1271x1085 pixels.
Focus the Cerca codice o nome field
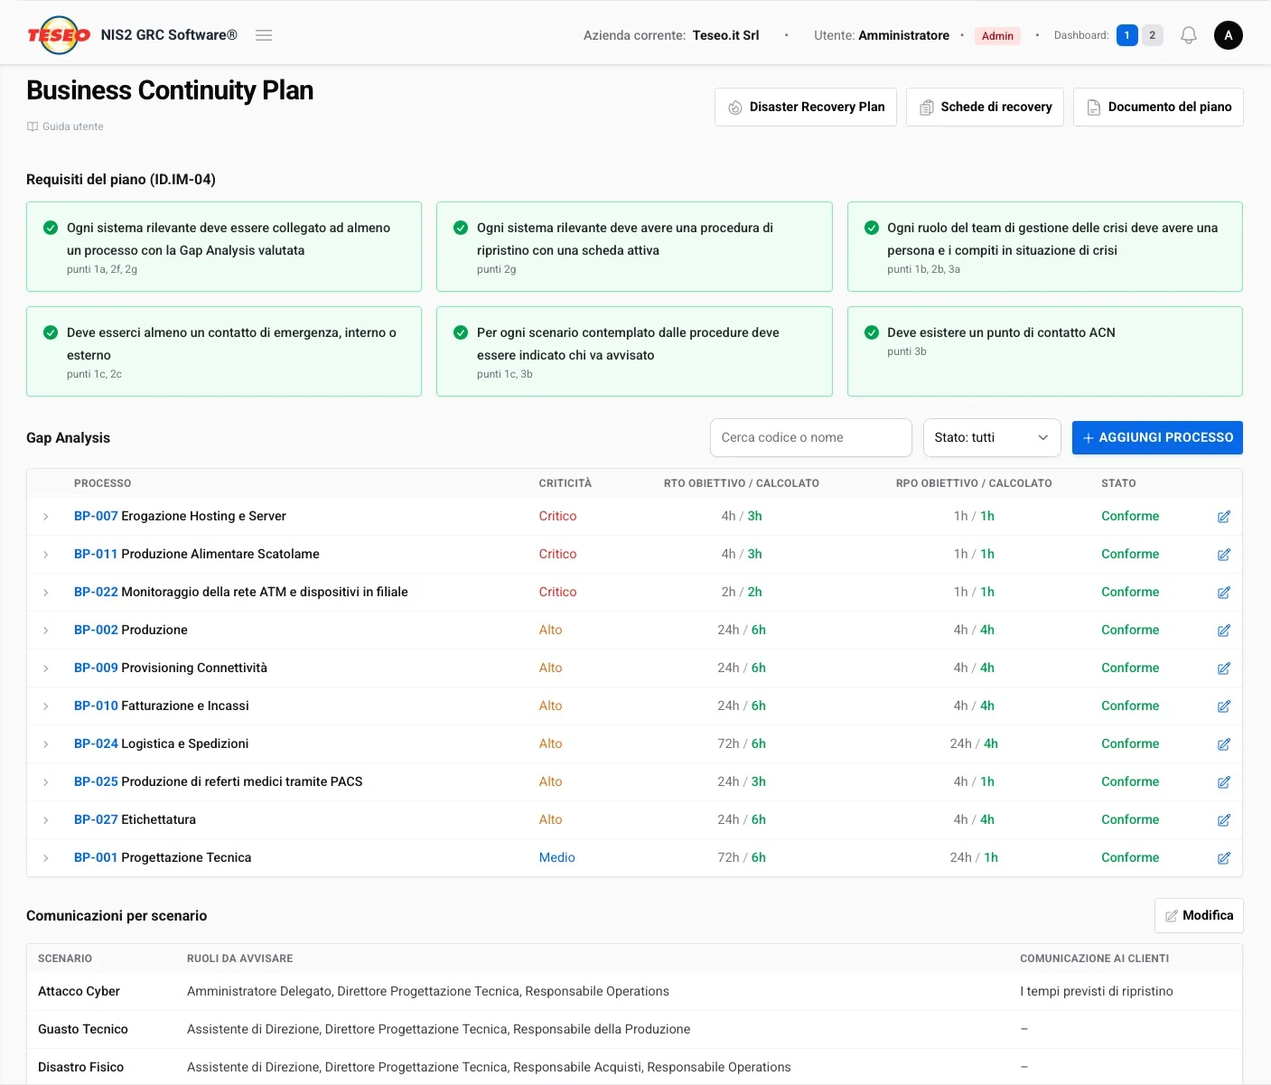coord(810,437)
